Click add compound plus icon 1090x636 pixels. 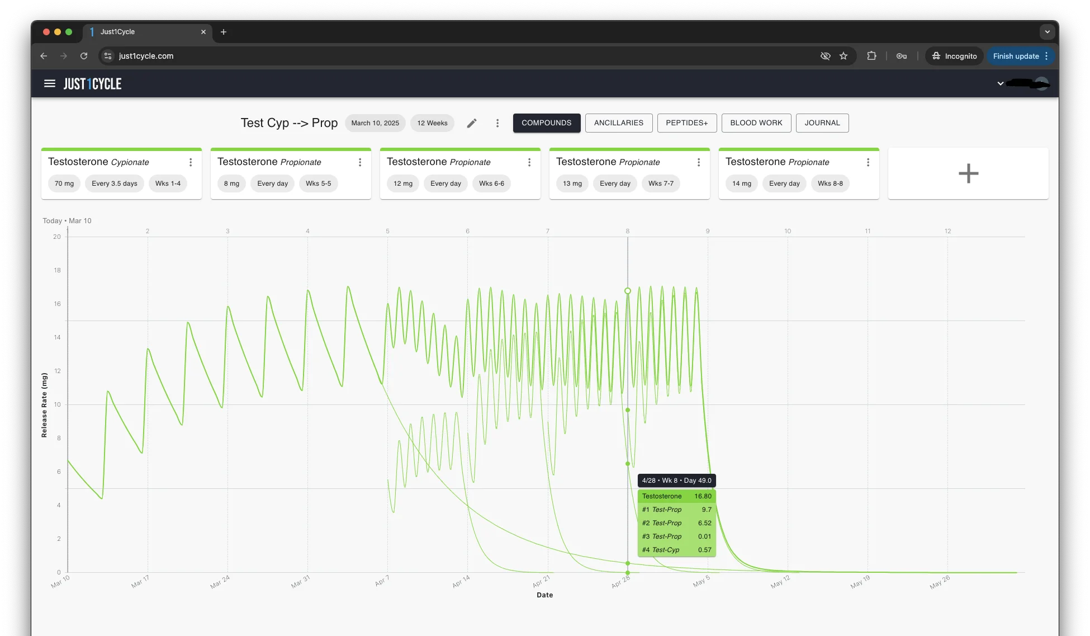[968, 173]
